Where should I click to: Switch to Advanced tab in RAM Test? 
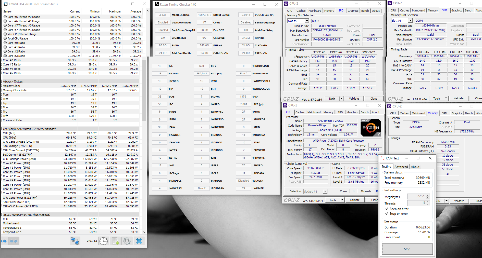(x=401, y=167)
